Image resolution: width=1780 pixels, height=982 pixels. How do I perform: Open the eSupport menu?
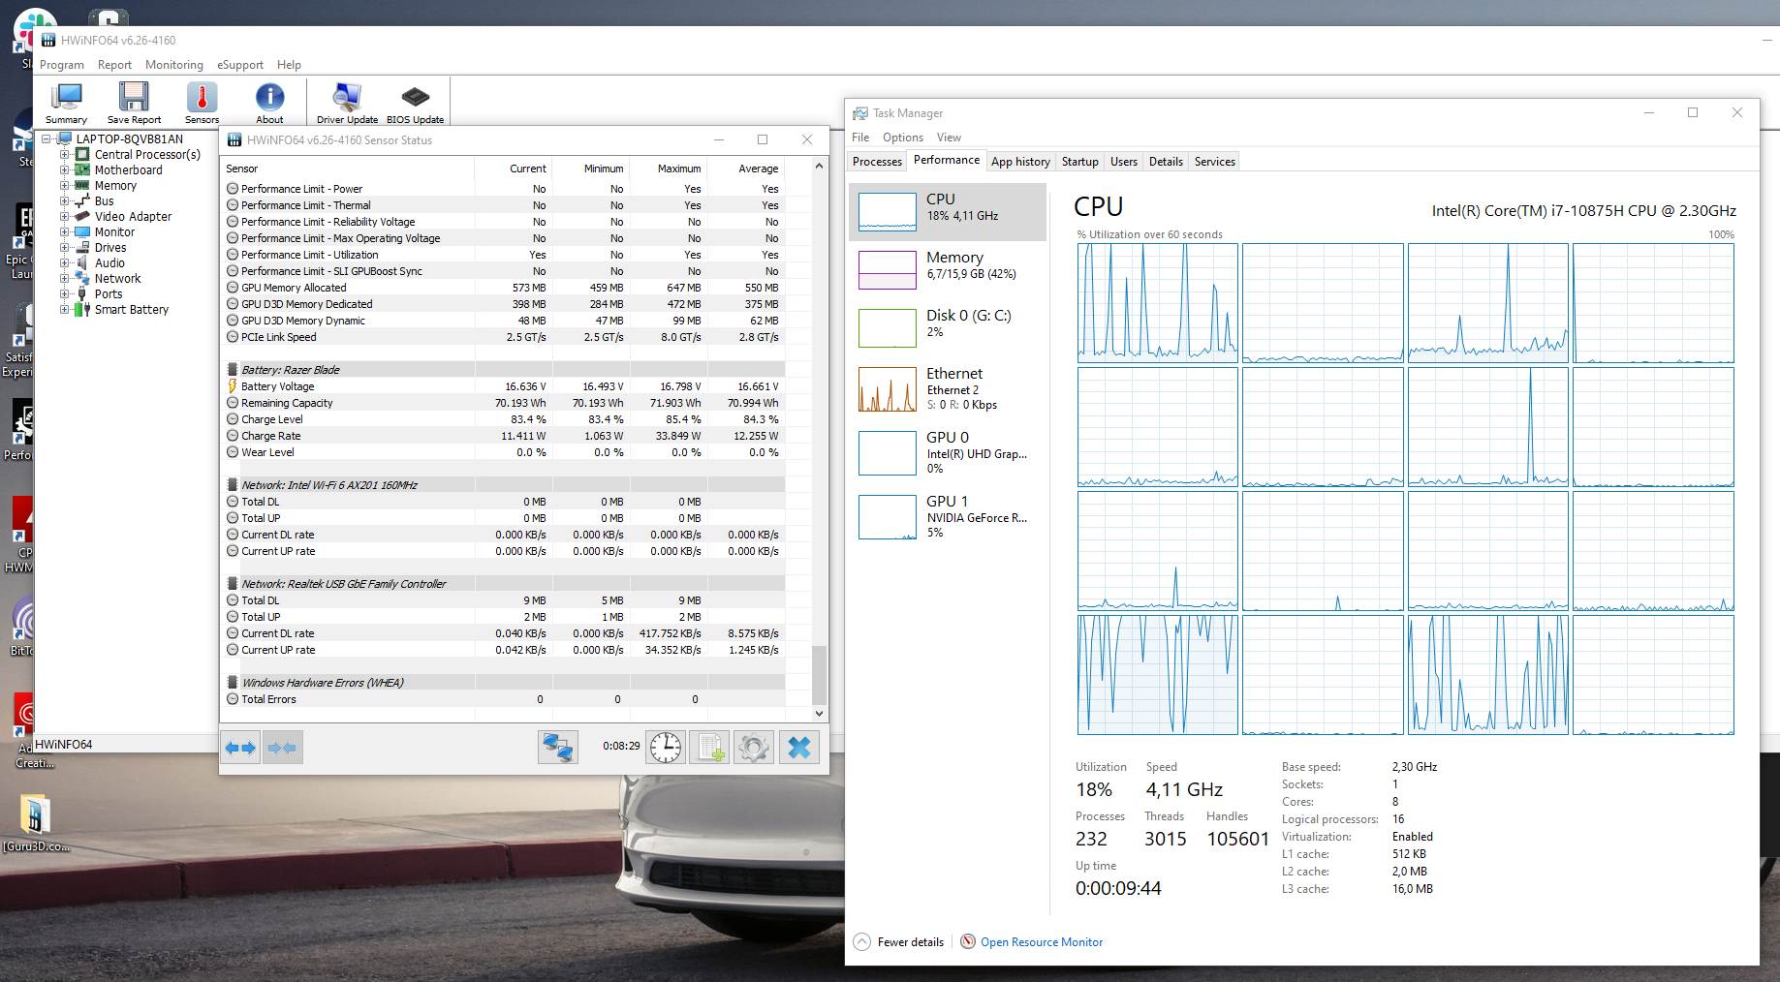click(x=240, y=65)
